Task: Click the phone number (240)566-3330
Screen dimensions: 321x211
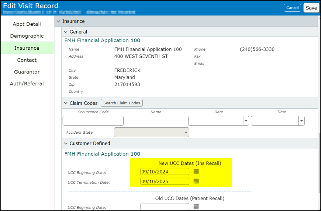Action: pyautogui.click(x=257, y=49)
